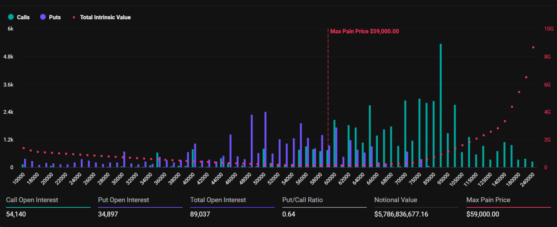Select the tallest teal call bar
The image size is (557, 227).
pos(441,105)
